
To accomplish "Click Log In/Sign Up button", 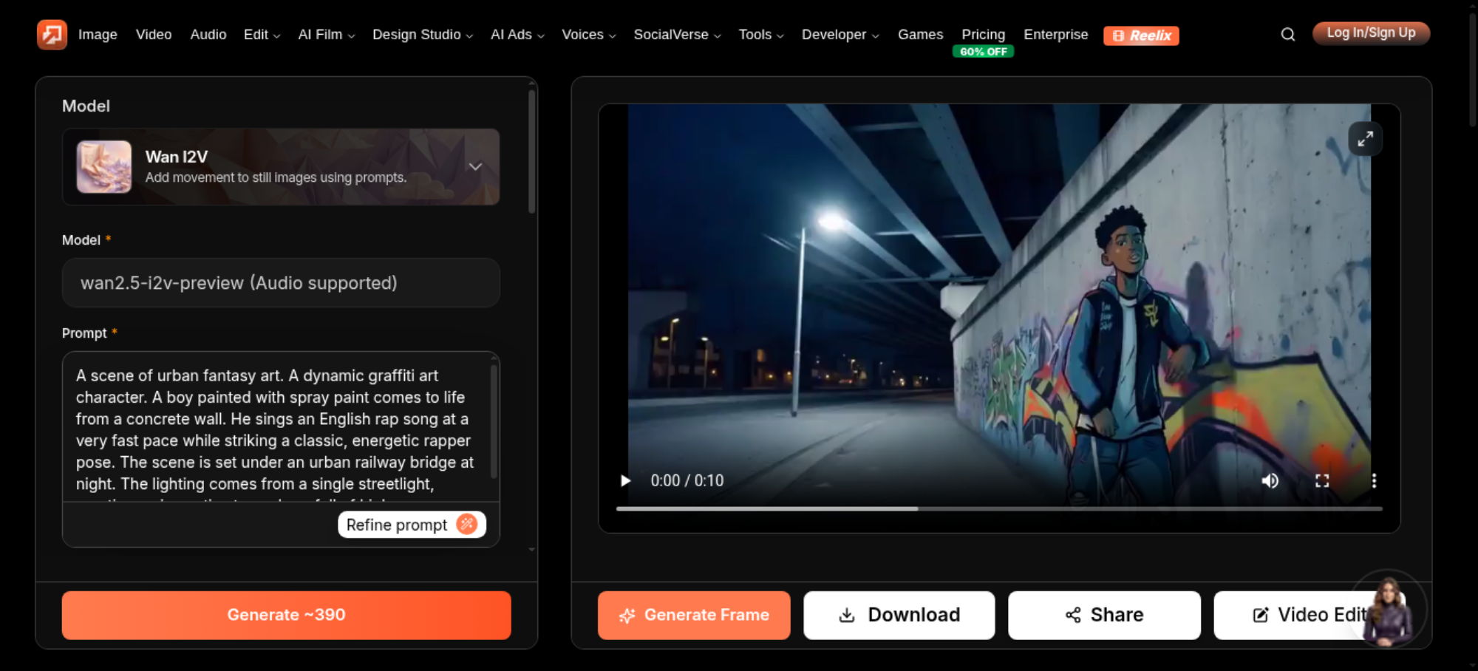I will click(x=1371, y=33).
